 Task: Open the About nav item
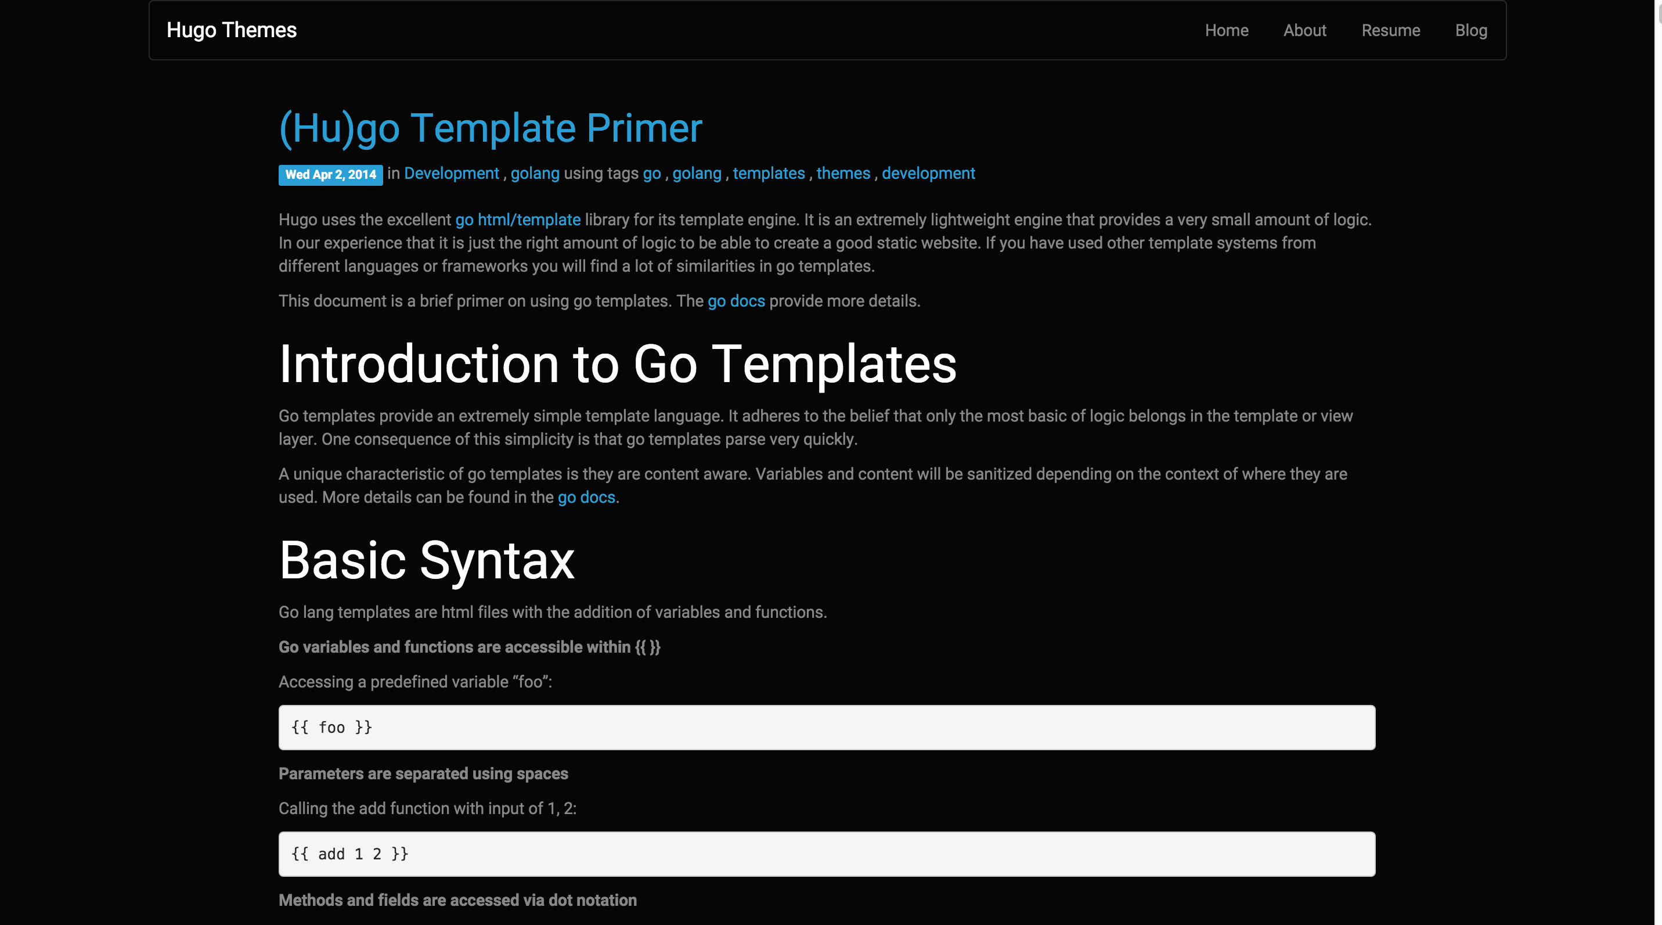pos(1304,30)
